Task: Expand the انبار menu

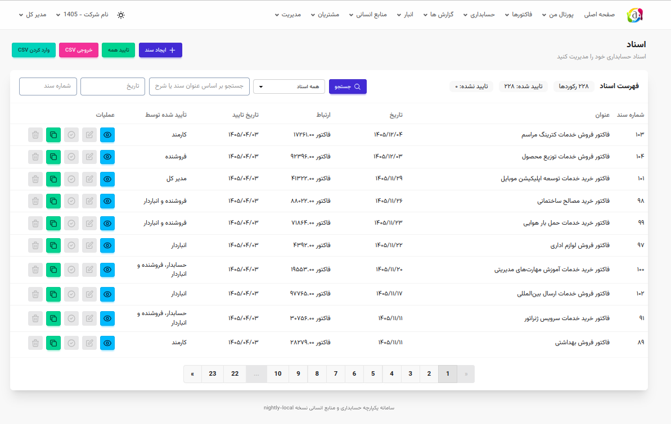Action: click(x=405, y=15)
